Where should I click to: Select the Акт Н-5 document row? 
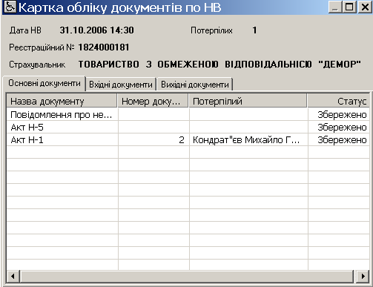(188, 128)
